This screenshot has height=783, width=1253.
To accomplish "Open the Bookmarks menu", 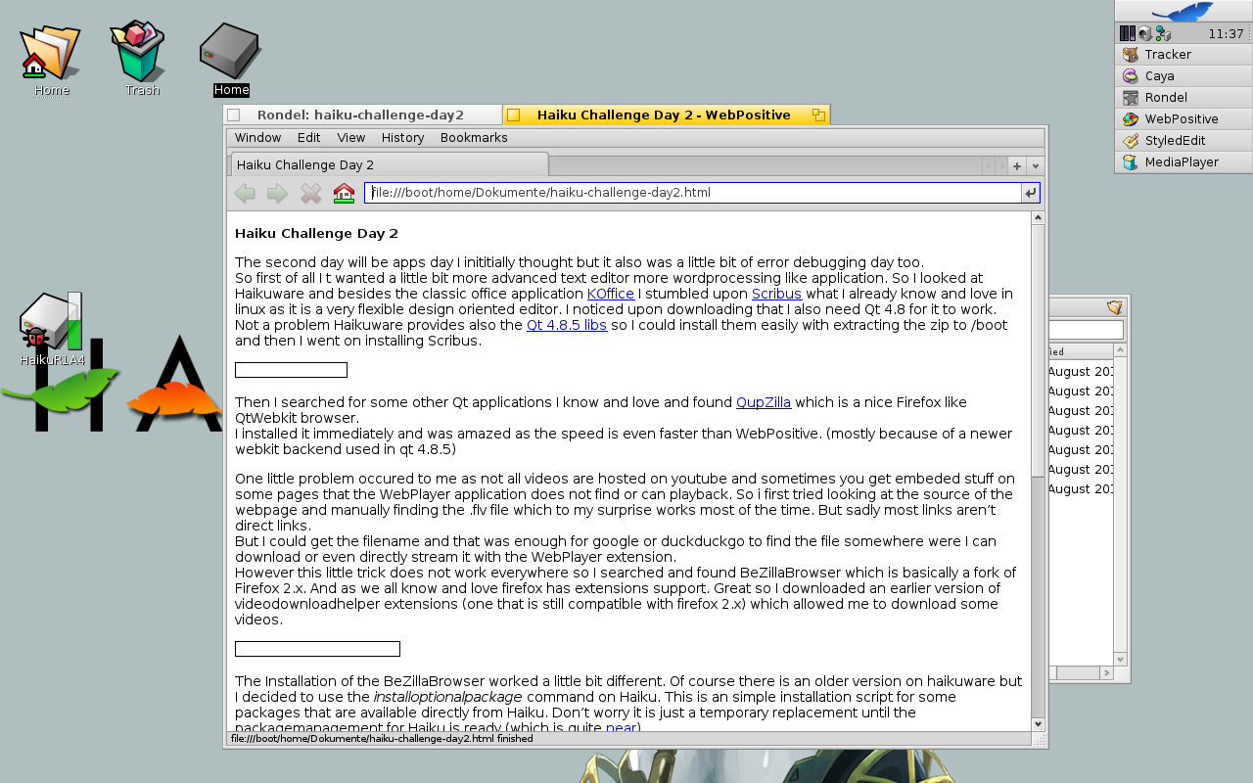I will coord(474,138).
